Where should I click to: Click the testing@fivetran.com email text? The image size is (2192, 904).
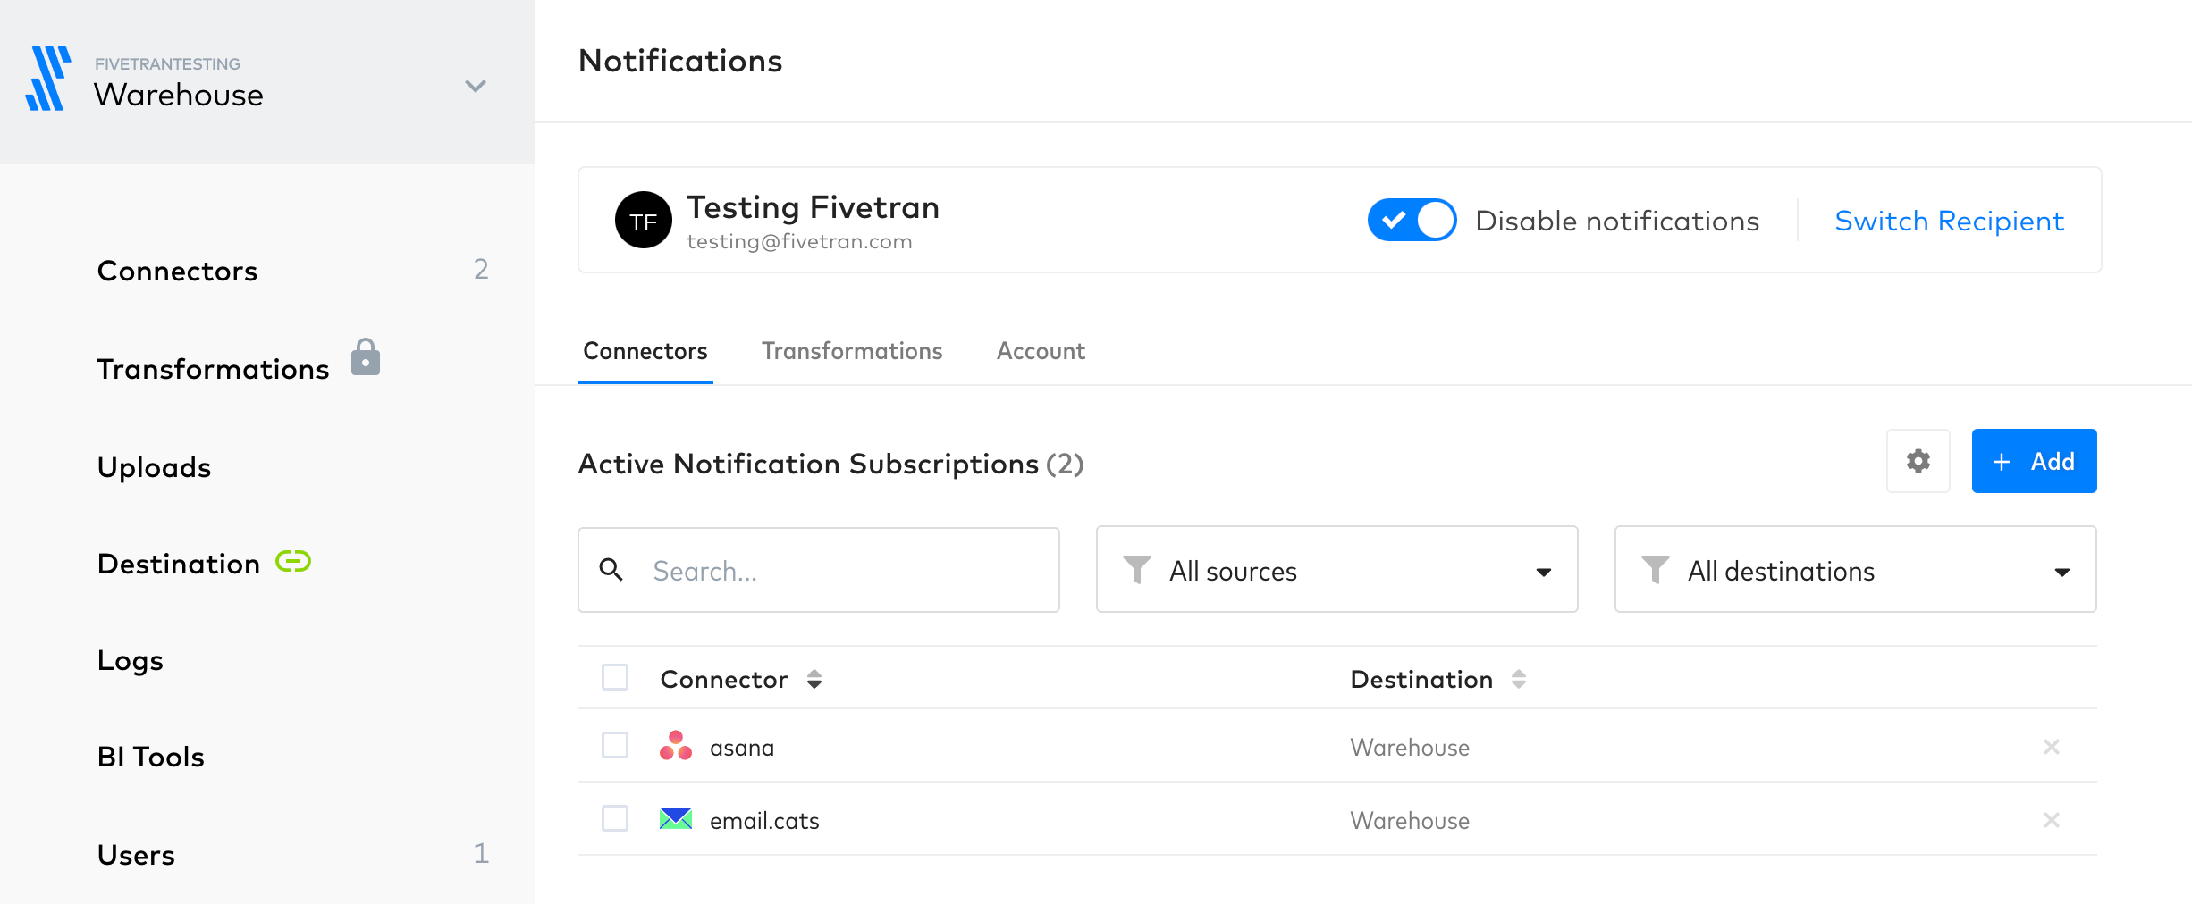(x=799, y=242)
